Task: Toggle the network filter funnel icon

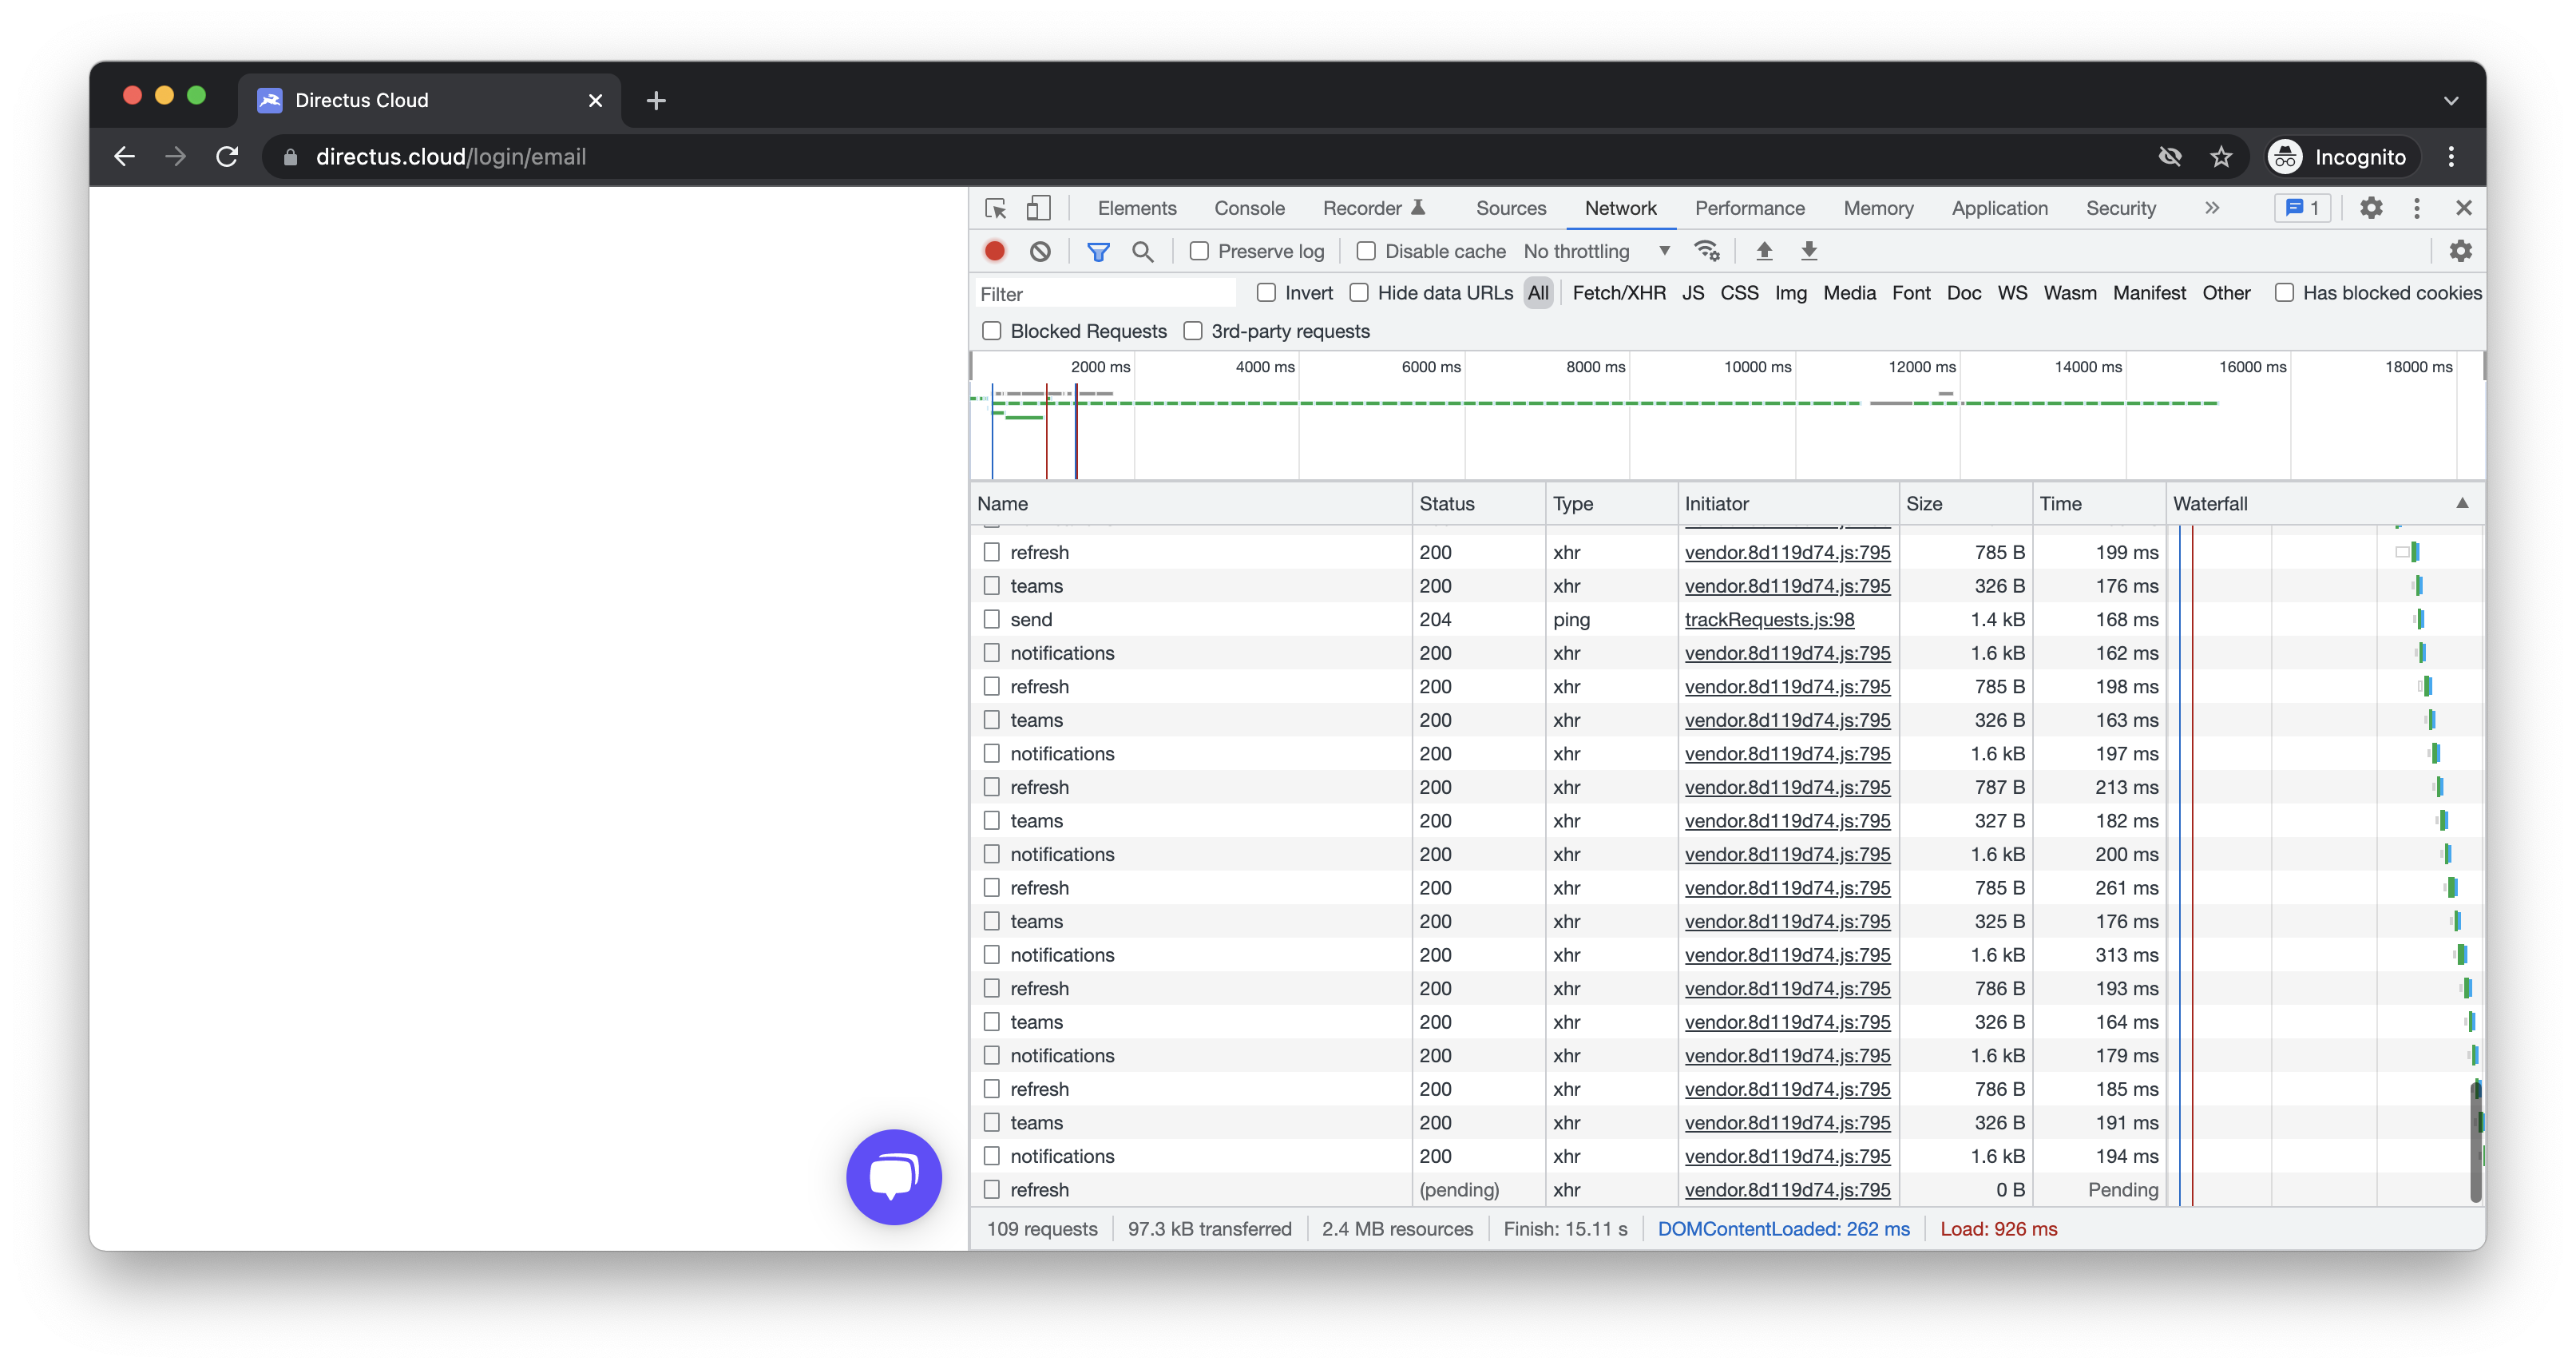Action: 1098,252
